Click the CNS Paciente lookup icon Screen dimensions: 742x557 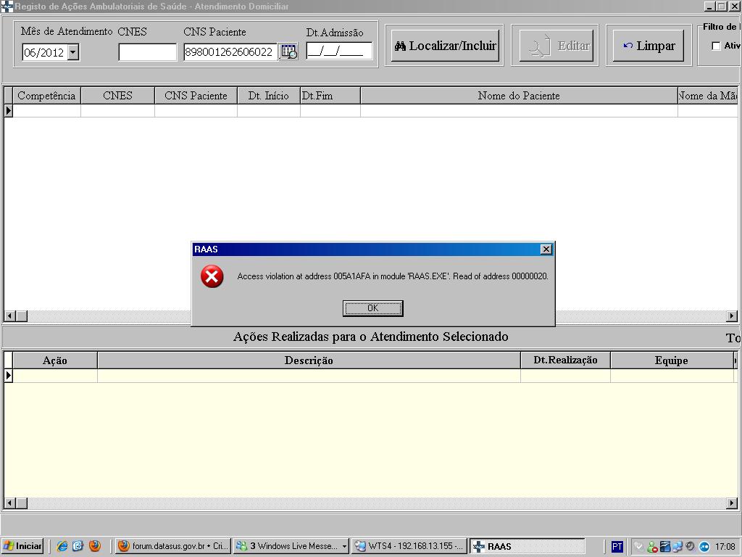288,52
